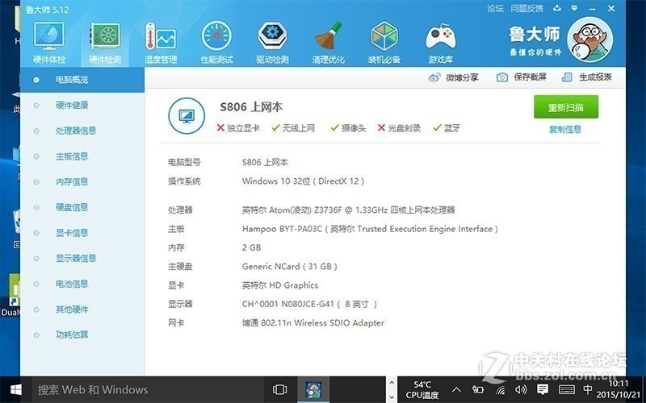This screenshot has width=646, height=403.
Task: Launch the 性能测试 performance test
Action: point(216,43)
